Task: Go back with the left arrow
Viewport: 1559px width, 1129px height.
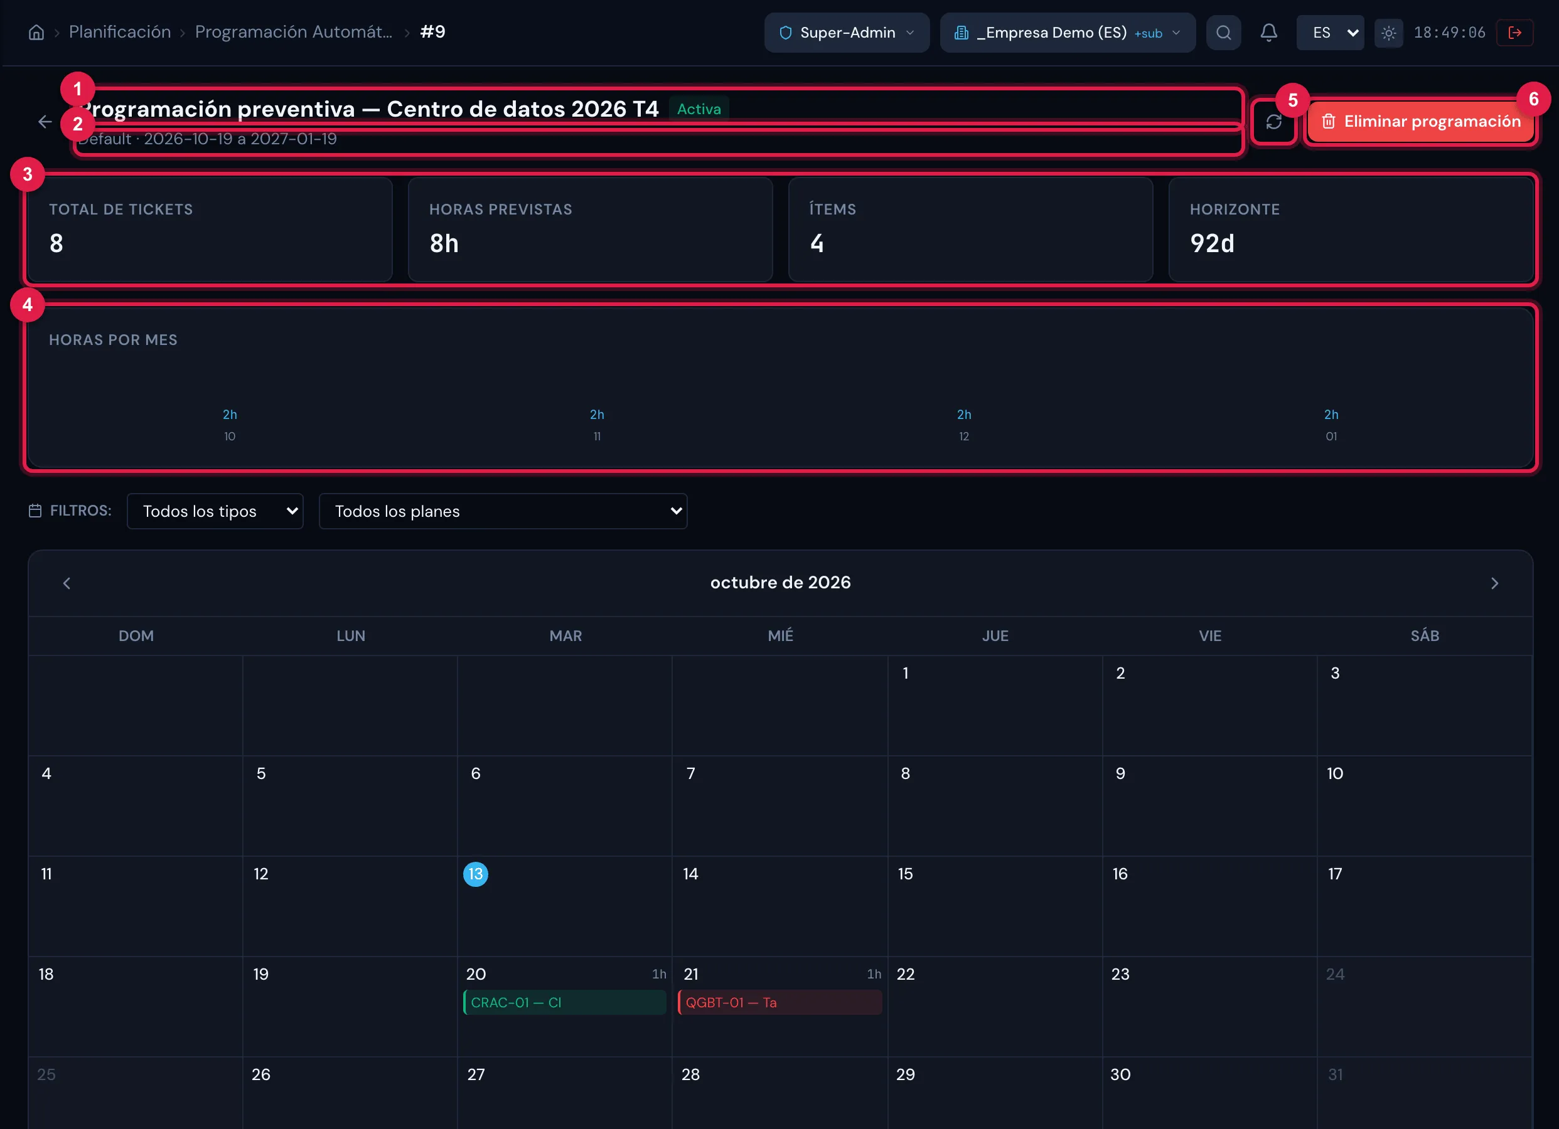Action: (45, 122)
